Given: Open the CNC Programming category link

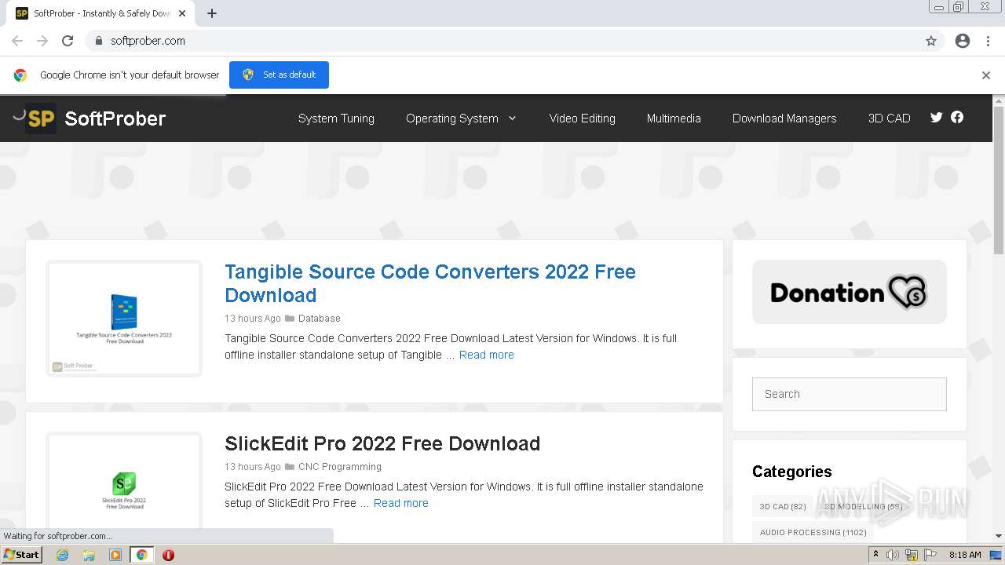Looking at the screenshot, I should pos(340,467).
